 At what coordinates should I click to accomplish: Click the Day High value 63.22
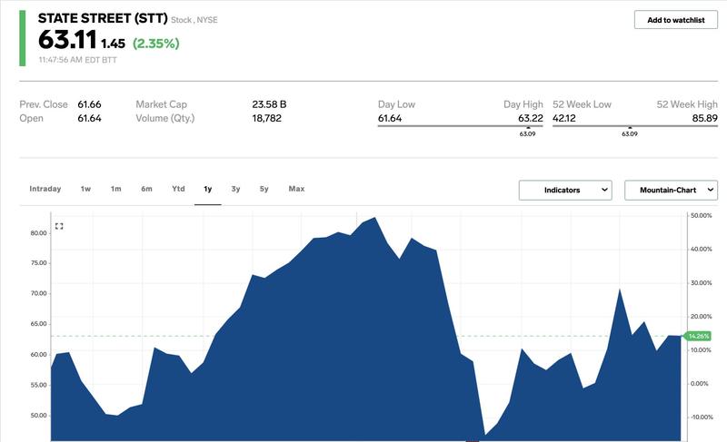(531, 119)
